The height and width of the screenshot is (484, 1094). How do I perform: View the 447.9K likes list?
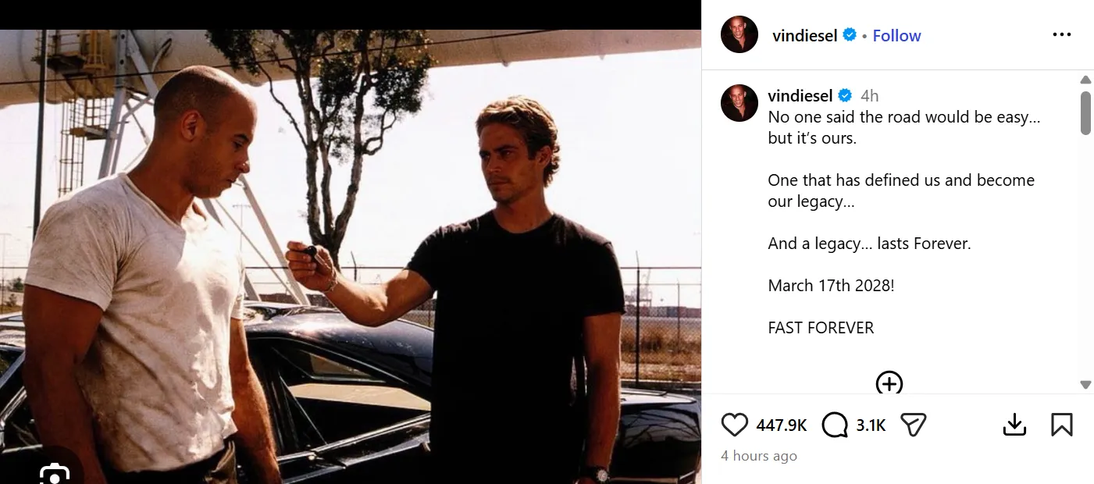[x=781, y=425]
